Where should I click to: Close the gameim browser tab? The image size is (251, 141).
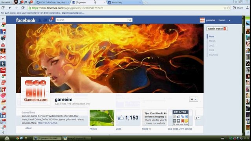(104, 2)
